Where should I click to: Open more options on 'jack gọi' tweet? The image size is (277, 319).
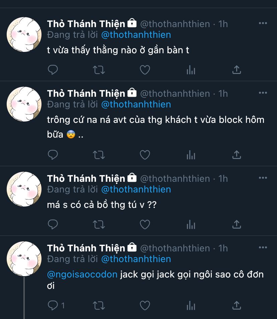(x=263, y=247)
